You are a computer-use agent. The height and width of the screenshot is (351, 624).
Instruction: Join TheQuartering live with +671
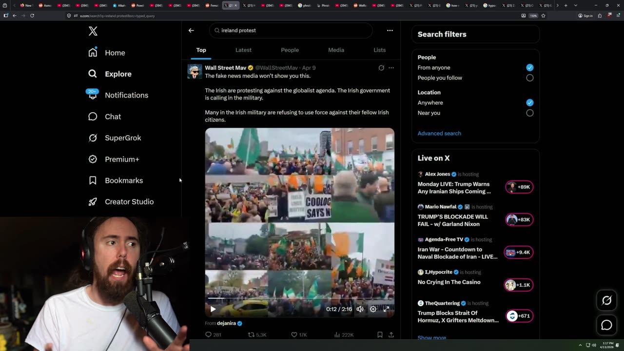519,316
